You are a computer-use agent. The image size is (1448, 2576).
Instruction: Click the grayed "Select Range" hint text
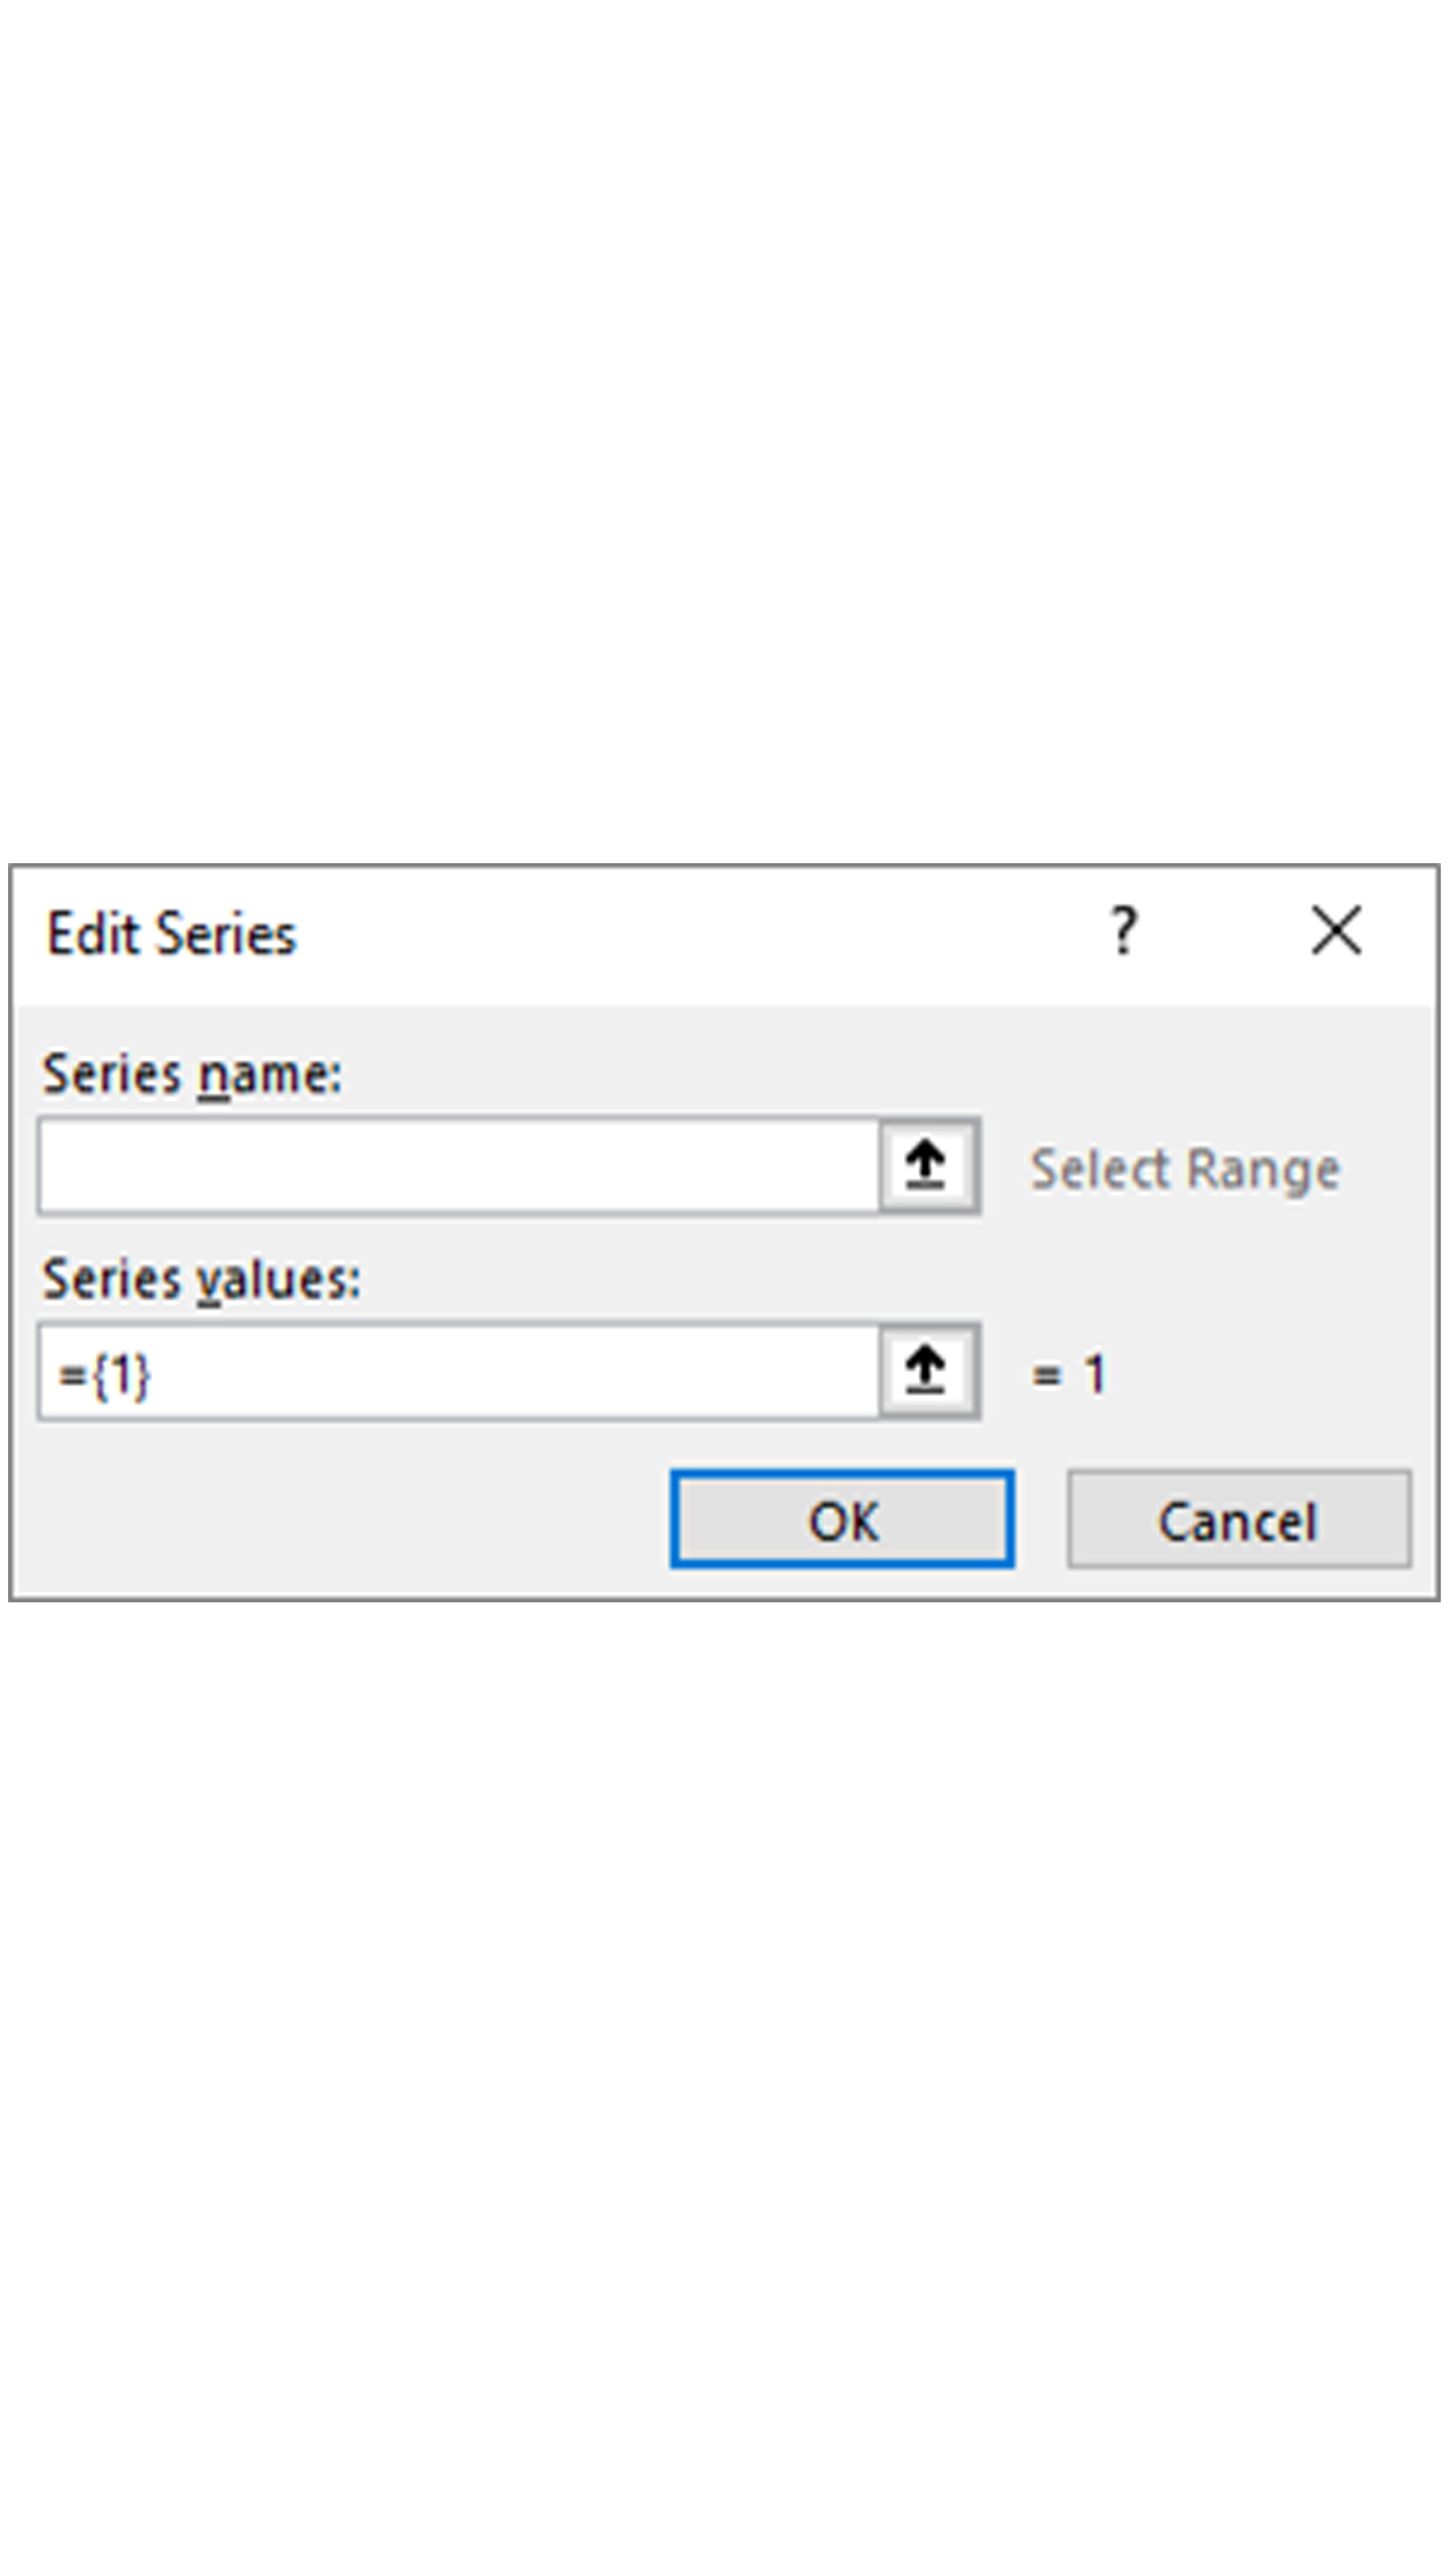pos(1184,1170)
